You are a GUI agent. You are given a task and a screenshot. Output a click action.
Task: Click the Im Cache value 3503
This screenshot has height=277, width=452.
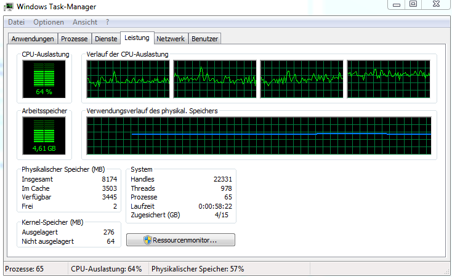(x=109, y=188)
